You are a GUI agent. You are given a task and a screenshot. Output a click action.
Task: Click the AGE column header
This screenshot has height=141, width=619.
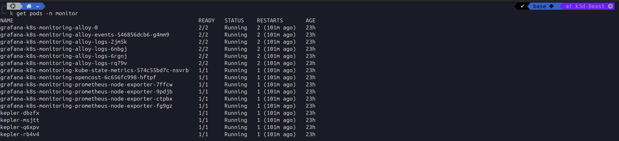[310, 20]
